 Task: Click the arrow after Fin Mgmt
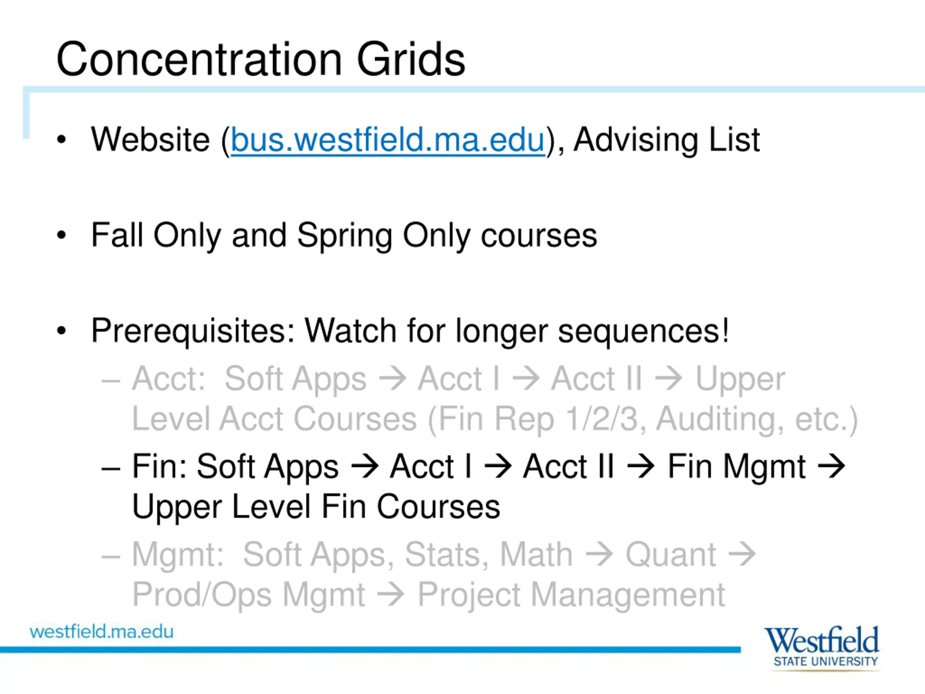pyautogui.click(x=832, y=466)
